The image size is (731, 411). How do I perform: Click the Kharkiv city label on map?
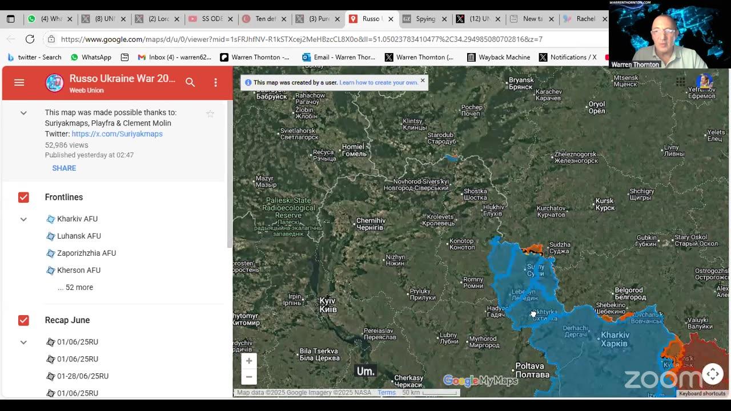tap(614, 339)
